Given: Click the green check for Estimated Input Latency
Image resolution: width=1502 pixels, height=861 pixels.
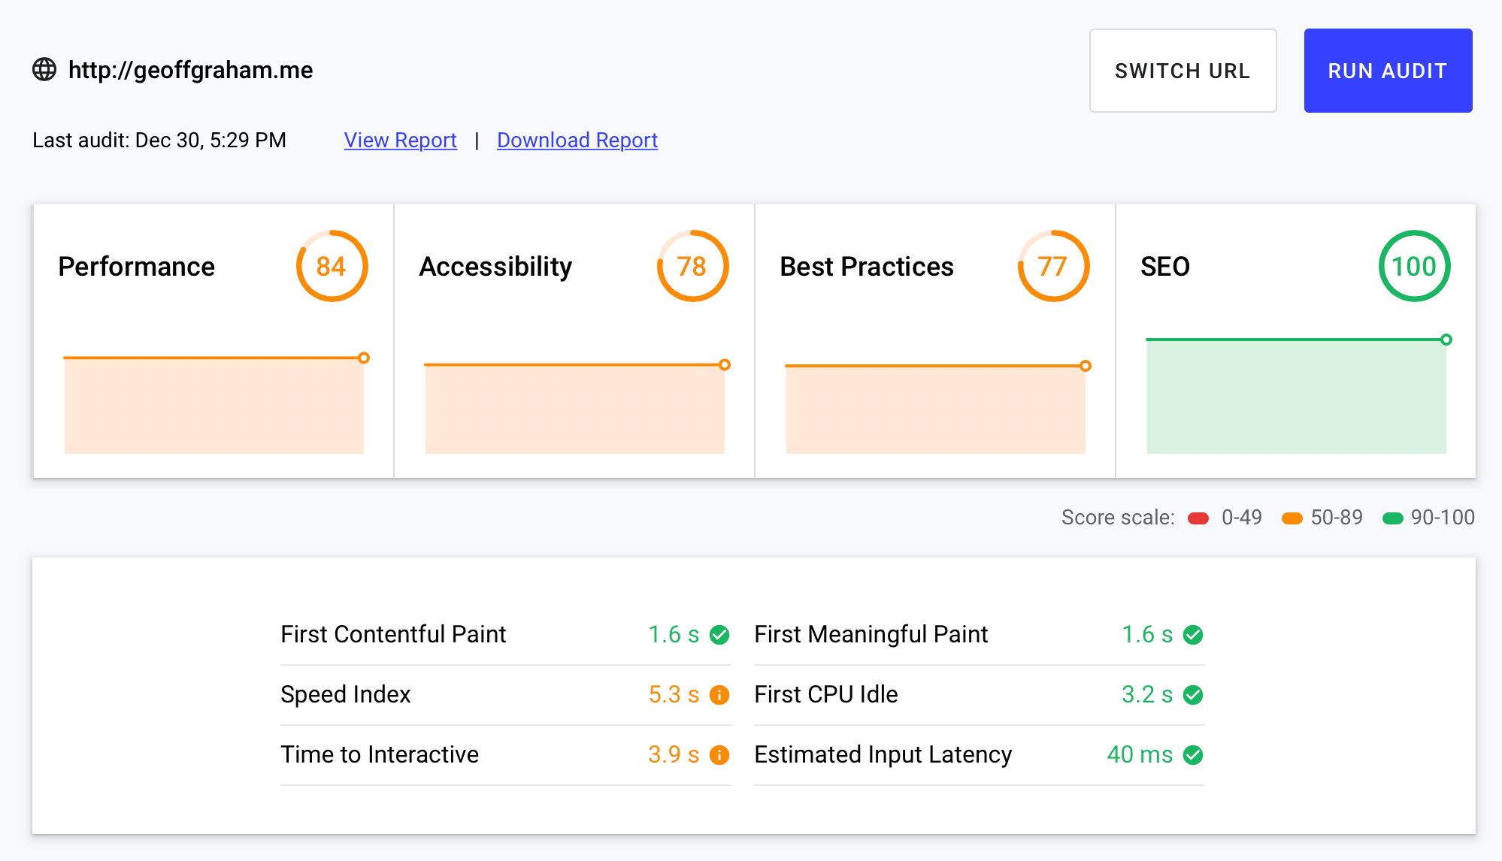Looking at the screenshot, I should [x=1193, y=755].
